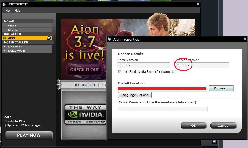The image size is (248, 148).
Task: Close the NCsoft launcher window
Action: (198, 4)
